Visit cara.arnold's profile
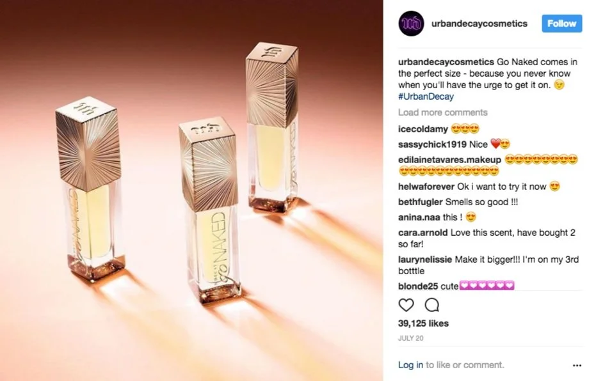 423,233
